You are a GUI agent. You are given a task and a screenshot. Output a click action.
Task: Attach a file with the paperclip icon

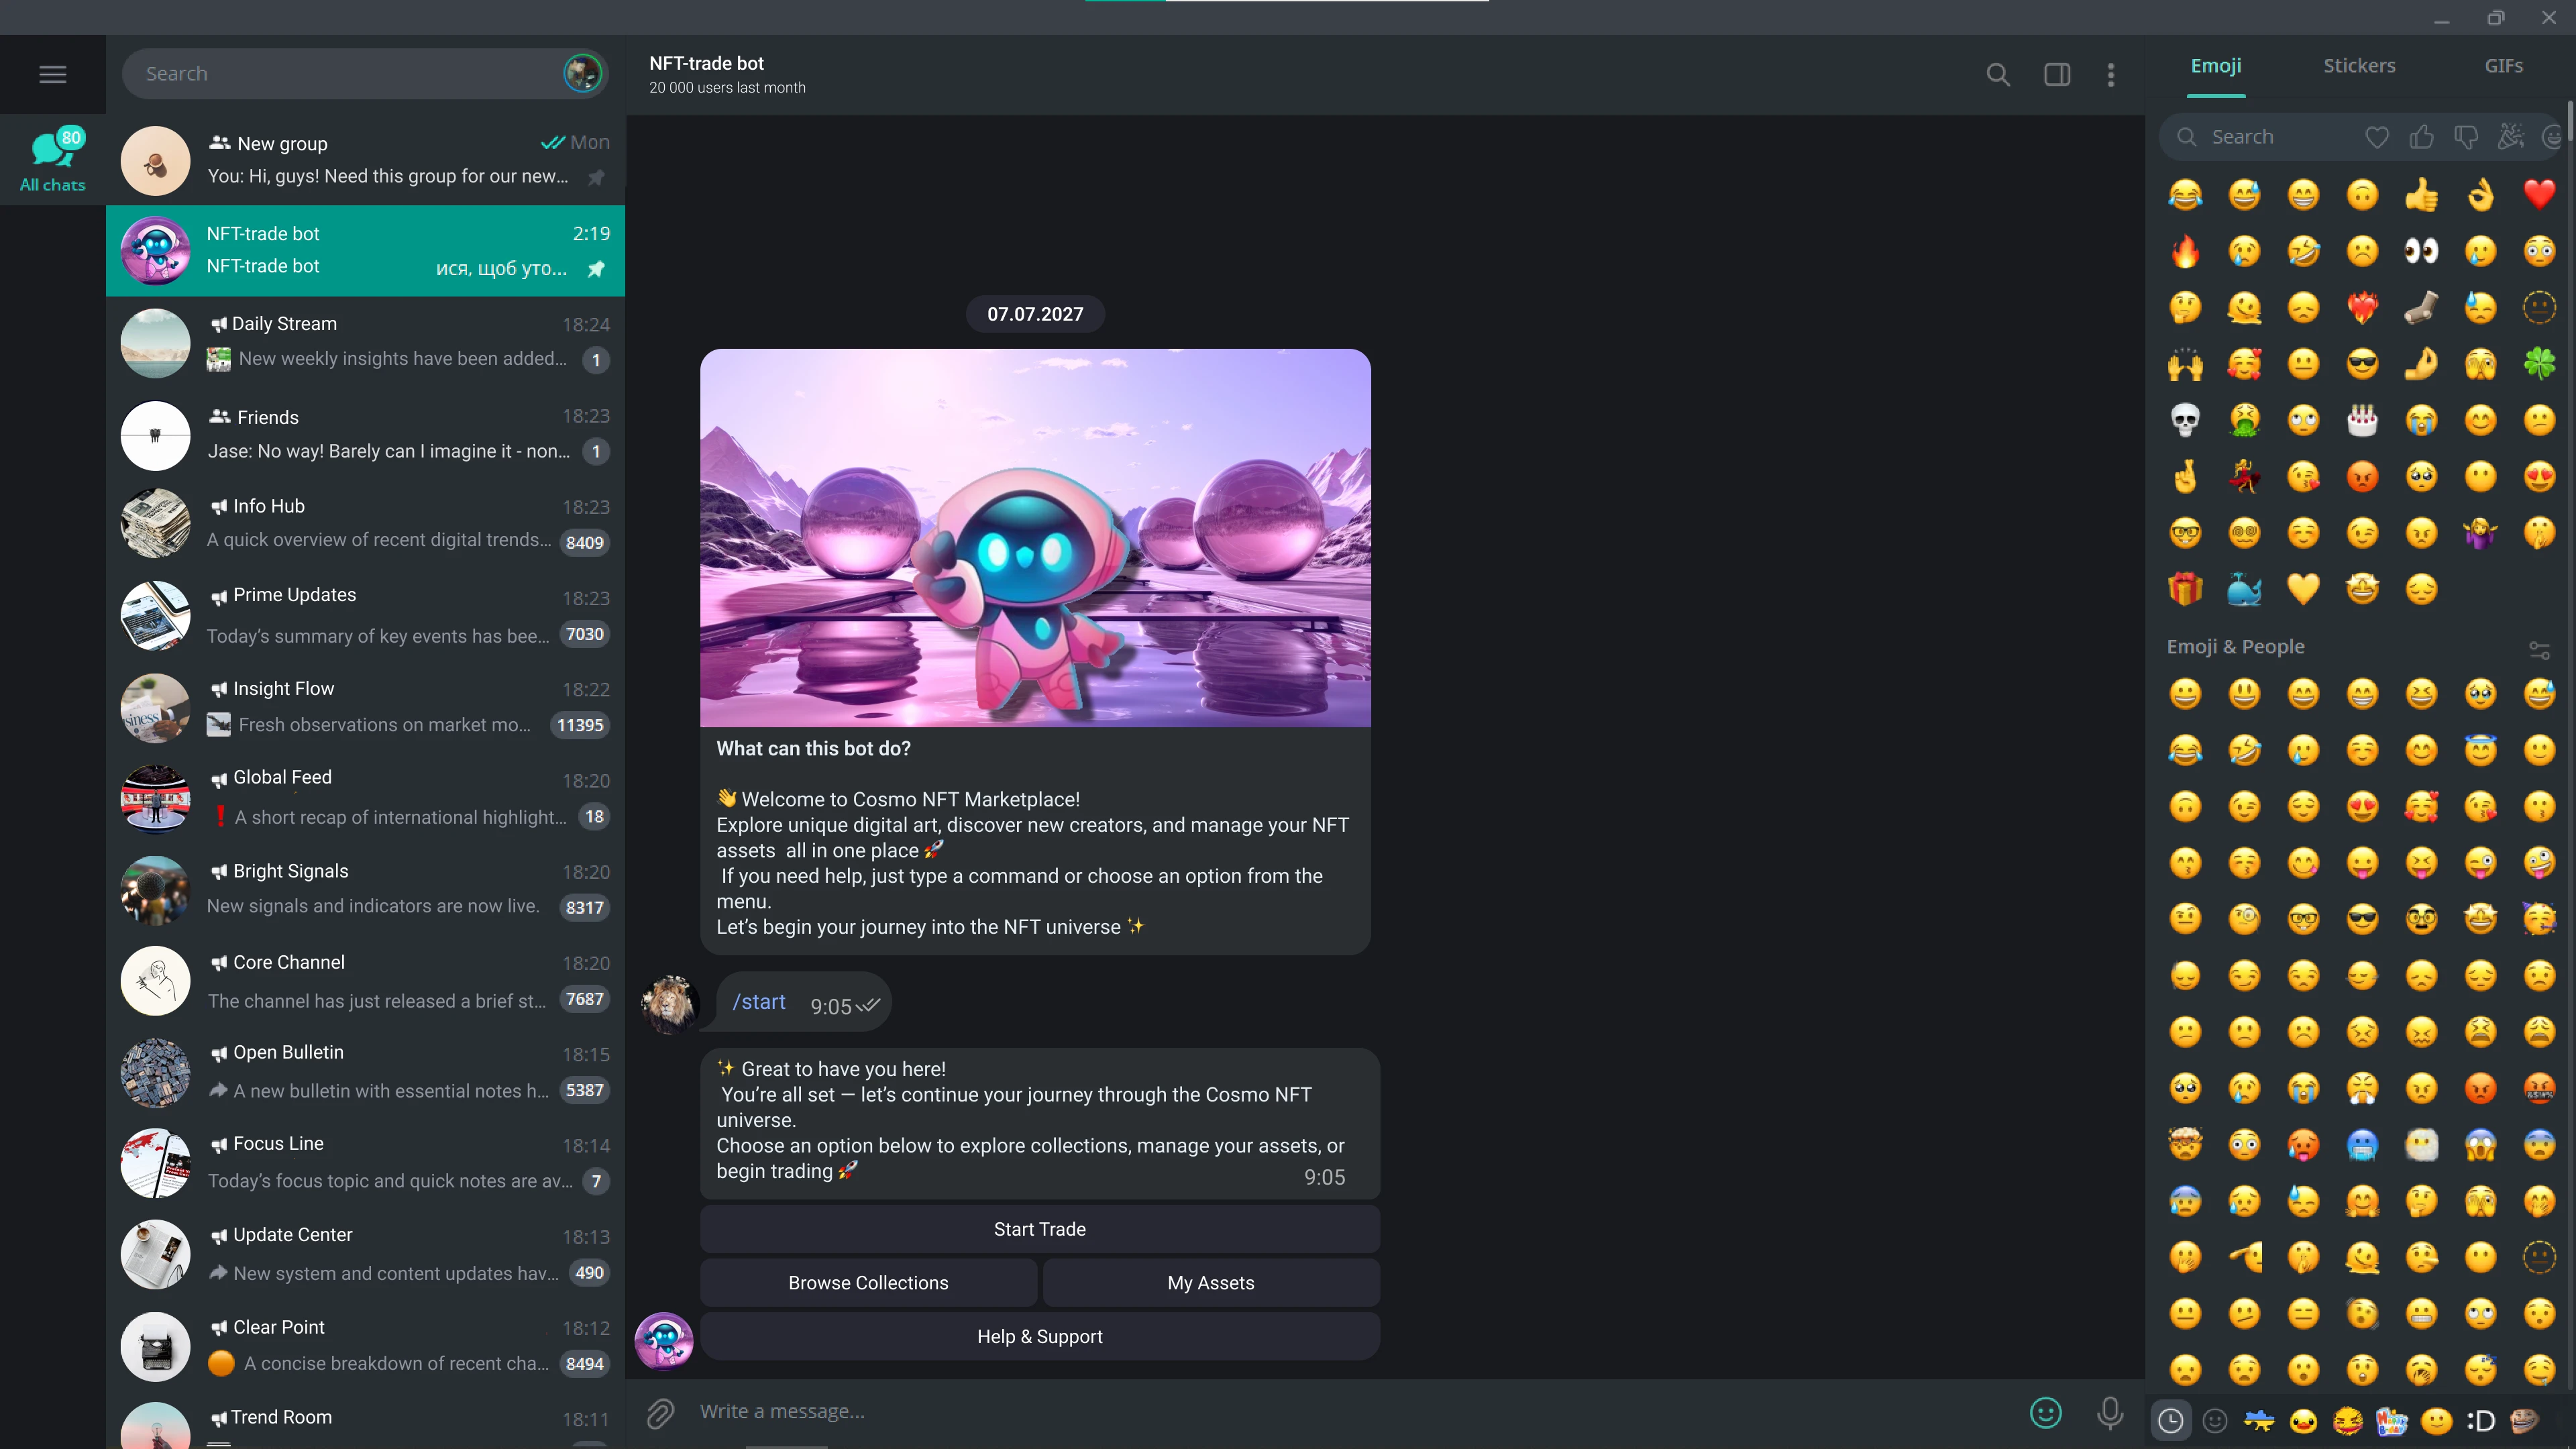click(x=660, y=1413)
